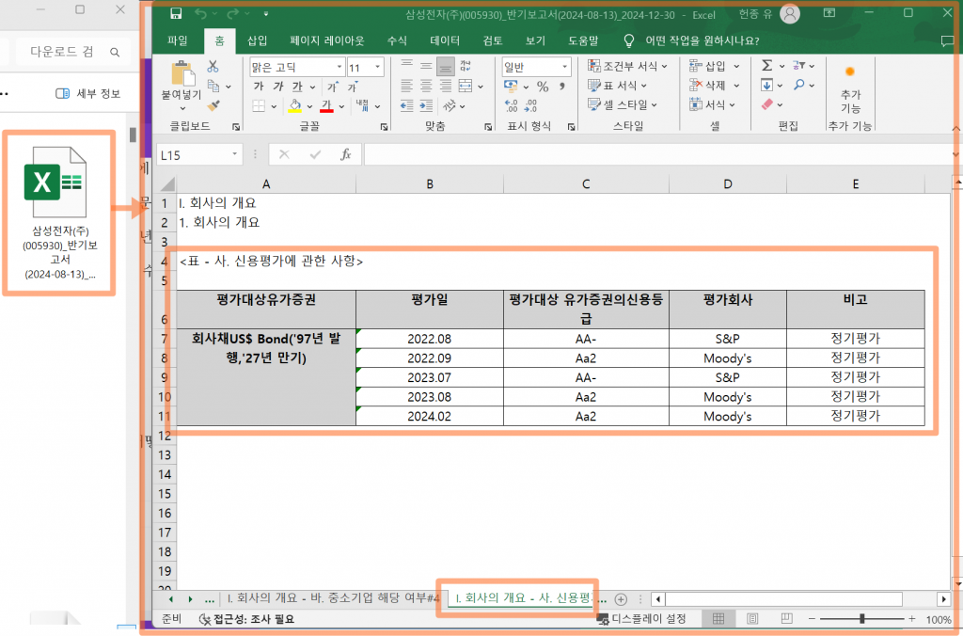Expand the 조건부 서식 menu

(627, 66)
